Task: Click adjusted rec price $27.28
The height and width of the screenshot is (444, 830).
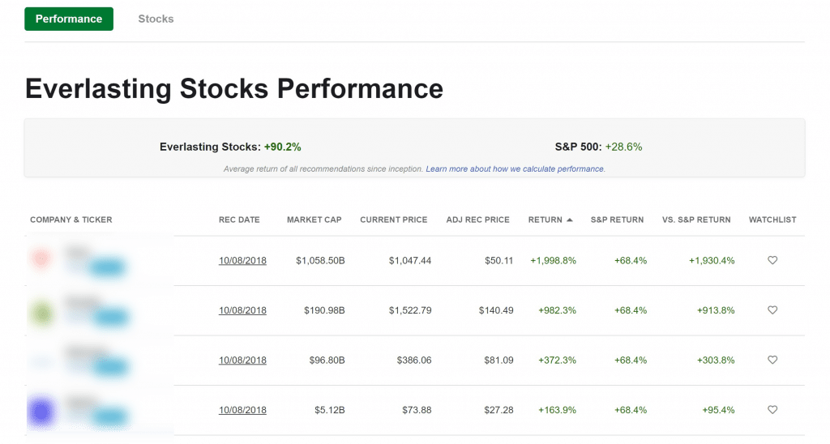Action: [x=498, y=410]
